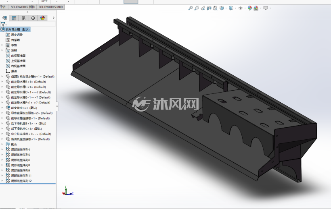Click the Zoom to Fit icon
The width and height of the screenshot is (331, 209).
191,8
